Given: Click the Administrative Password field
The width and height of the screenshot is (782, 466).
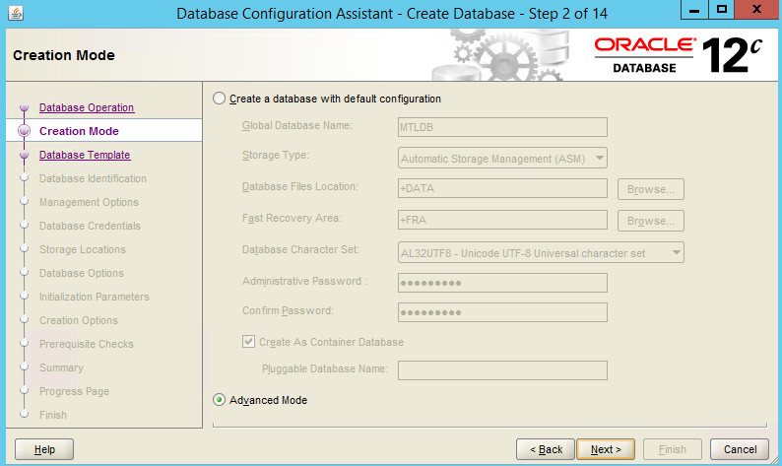Looking at the screenshot, I should point(502,283).
